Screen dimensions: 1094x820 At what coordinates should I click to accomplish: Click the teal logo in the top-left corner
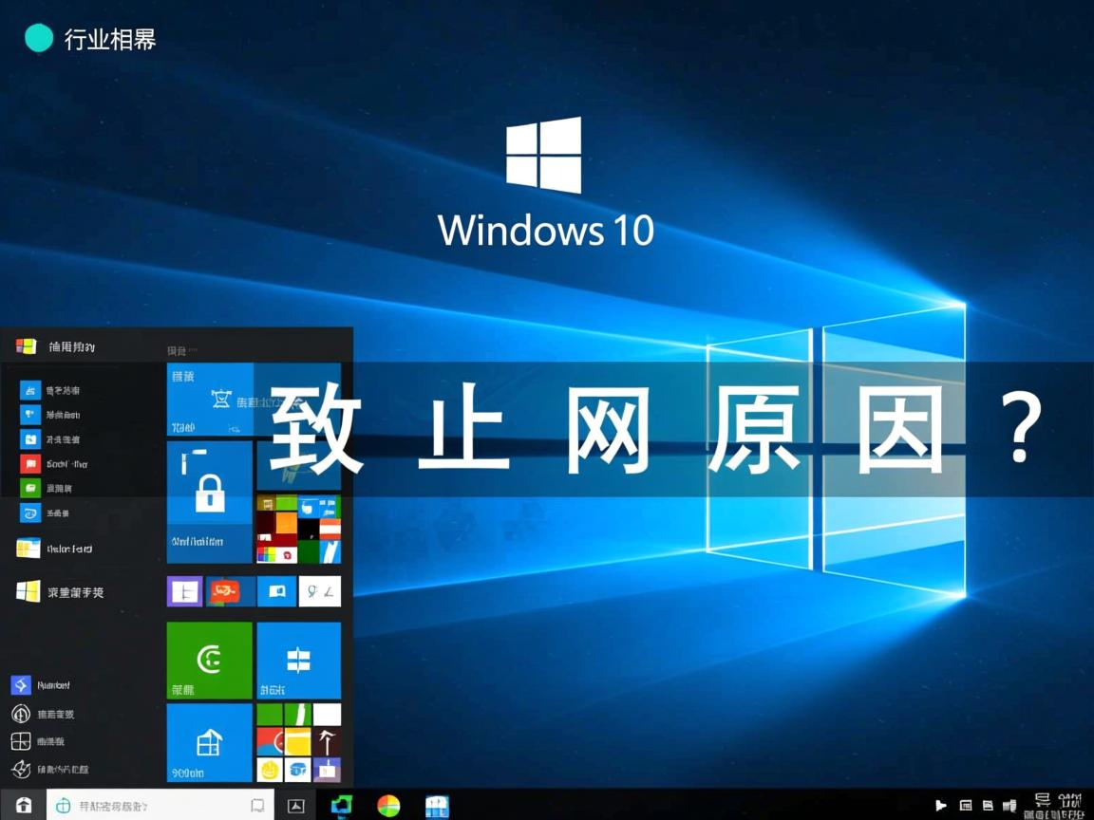pyautogui.click(x=38, y=38)
